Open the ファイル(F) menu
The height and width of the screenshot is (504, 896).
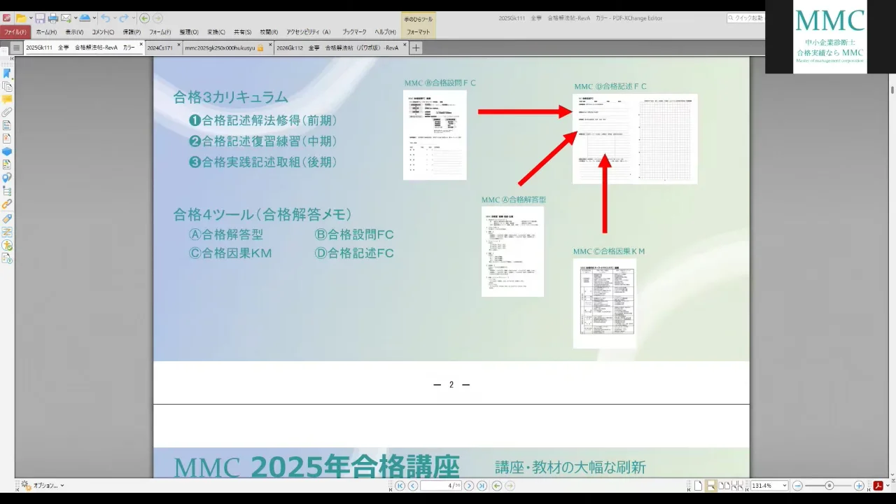click(x=15, y=31)
